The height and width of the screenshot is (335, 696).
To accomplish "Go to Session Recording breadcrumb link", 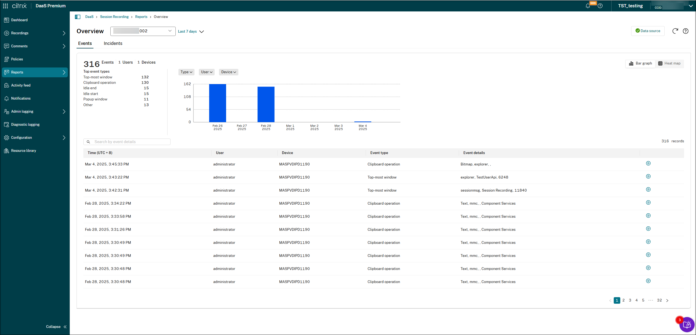I will tap(114, 17).
